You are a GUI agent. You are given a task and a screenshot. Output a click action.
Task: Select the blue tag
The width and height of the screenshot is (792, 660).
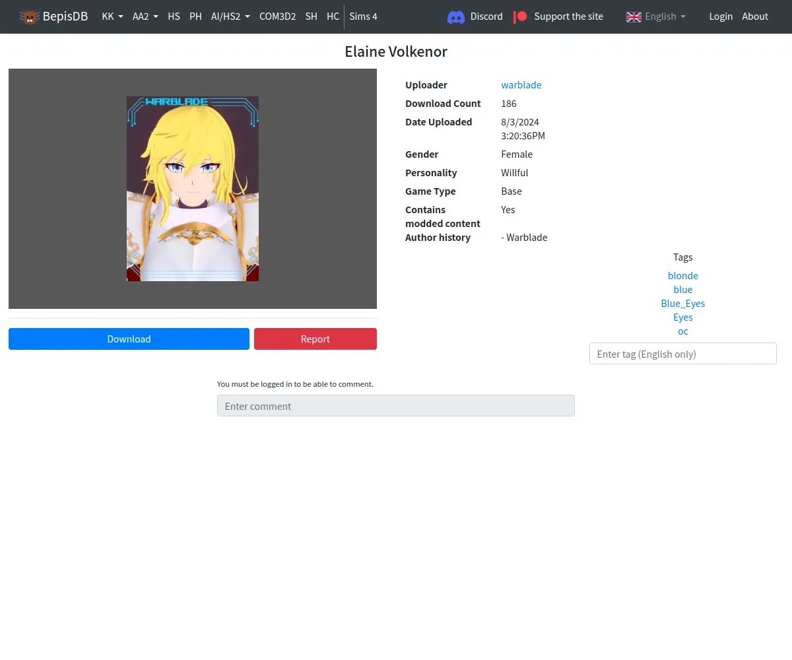coord(683,290)
